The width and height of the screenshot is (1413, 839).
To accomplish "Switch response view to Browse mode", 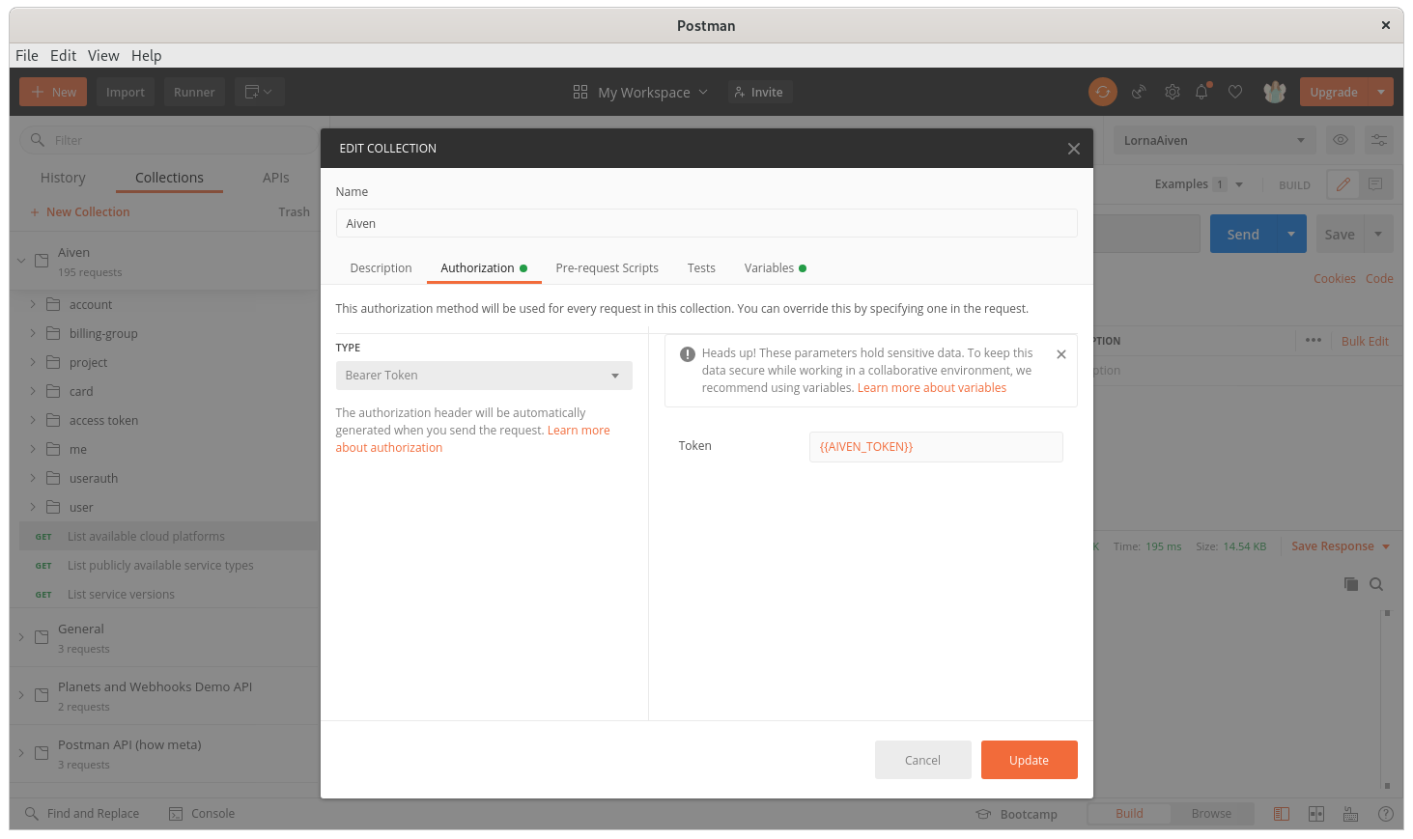I will pyautogui.click(x=1211, y=813).
